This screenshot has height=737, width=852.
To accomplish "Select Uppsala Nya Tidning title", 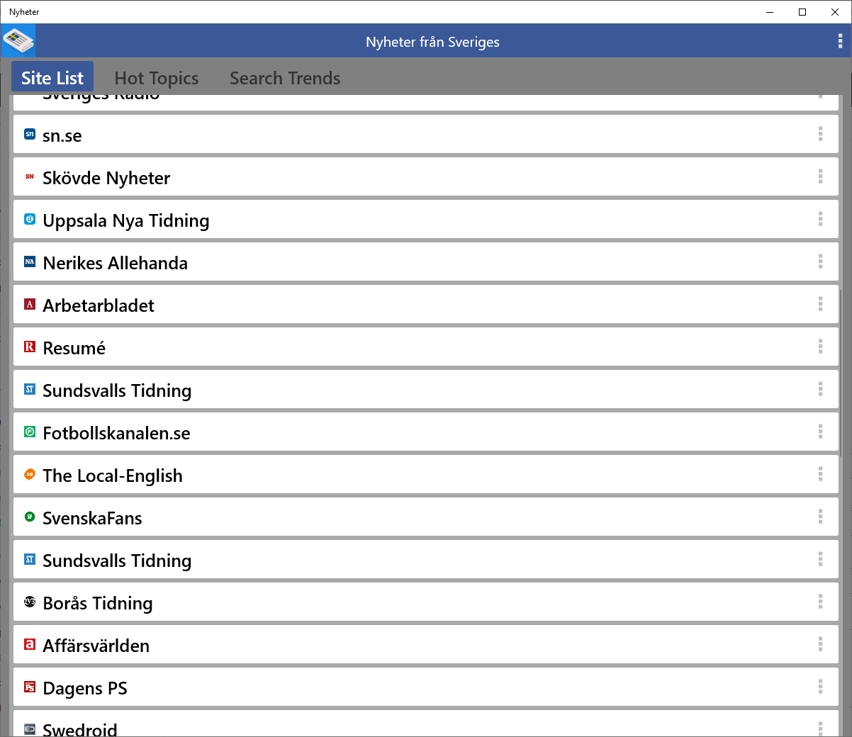I will click(126, 220).
